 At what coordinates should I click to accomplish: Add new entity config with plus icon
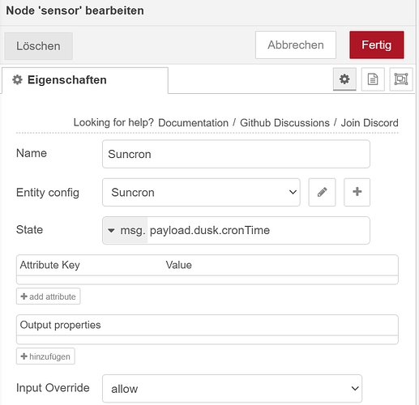tap(357, 192)
